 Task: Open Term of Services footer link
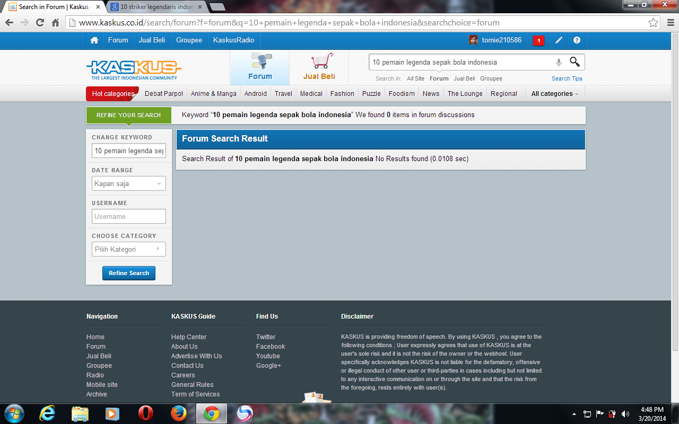195,394
